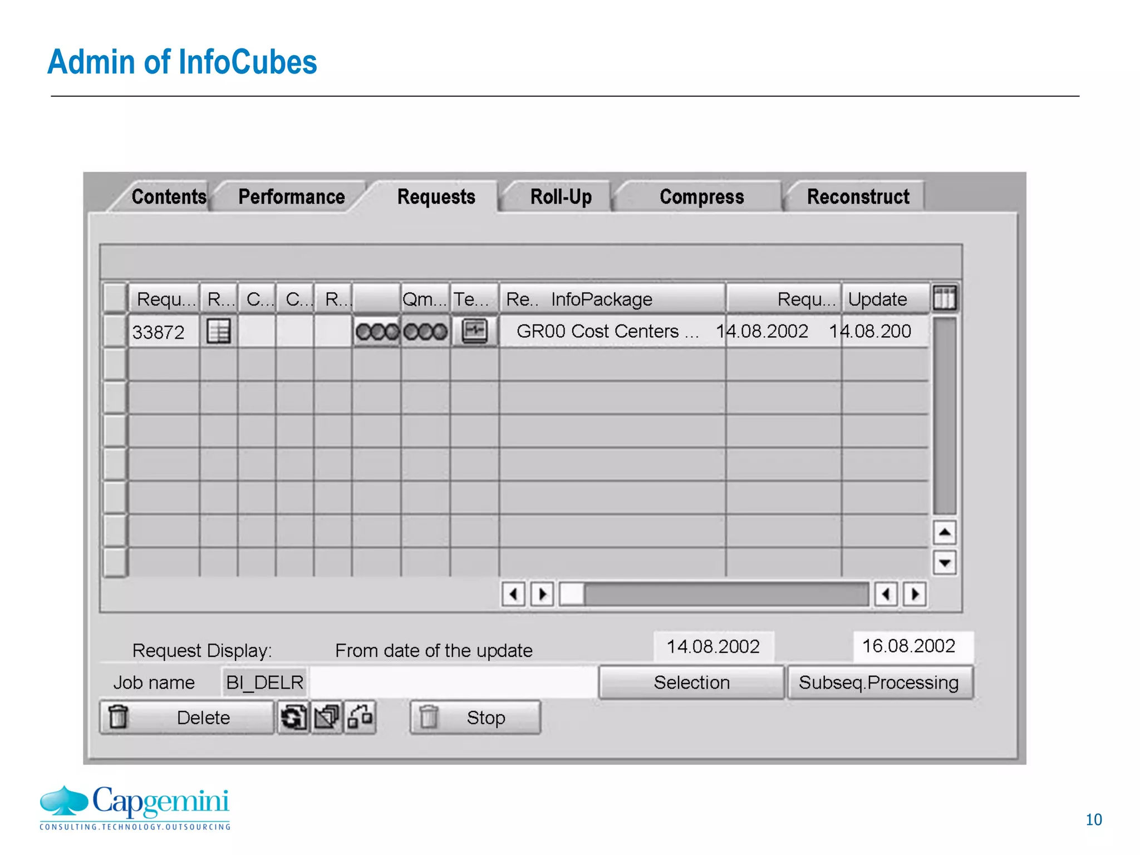Switch to the Compress tab
The width and height of the screenshot is (1140, 855).
click(x=701, y=196)
